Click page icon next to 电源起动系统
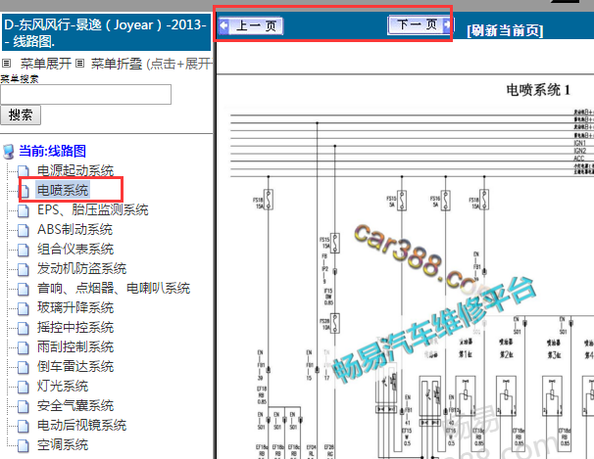594x459 pixels. pos(24,171)
